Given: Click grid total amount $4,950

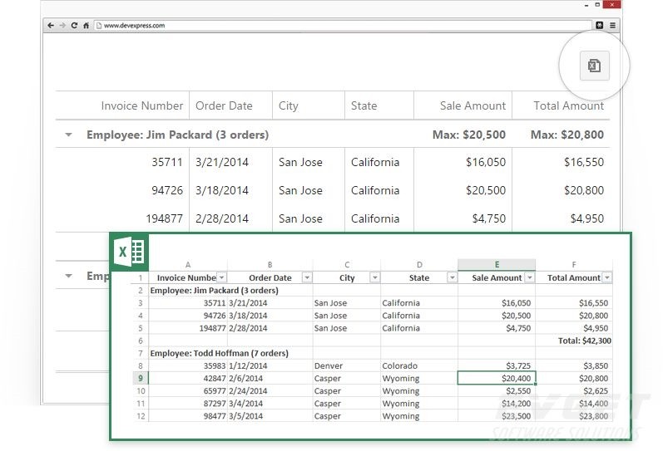Looking at the screenshot, I should [587, 218].
